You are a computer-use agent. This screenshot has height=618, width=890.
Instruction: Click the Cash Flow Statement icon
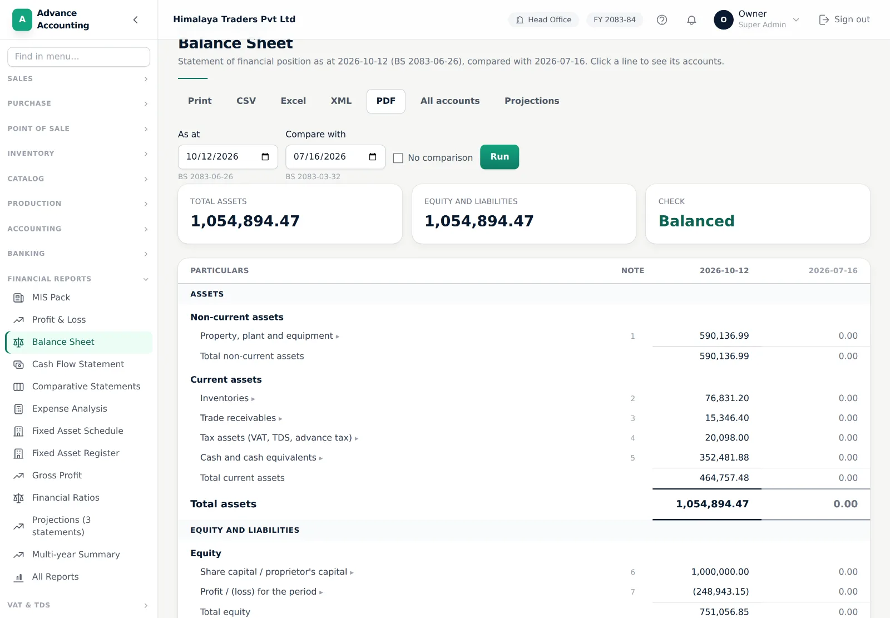tap(18, 364)
